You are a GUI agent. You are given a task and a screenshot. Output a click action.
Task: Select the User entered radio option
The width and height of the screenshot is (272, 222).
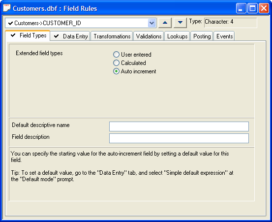tap(116, 55)
